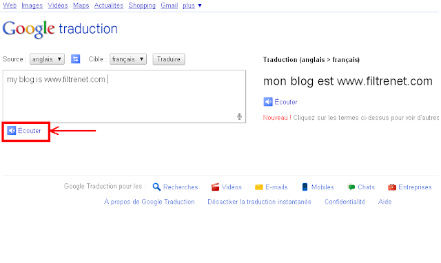Open Confidentialité link
This screenshot has height=263, width=441.
[x=345, y=202]
